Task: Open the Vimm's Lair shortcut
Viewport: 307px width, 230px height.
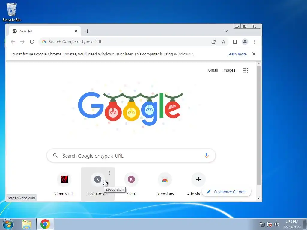Action: pyautogui.click(x=64, y=184)
